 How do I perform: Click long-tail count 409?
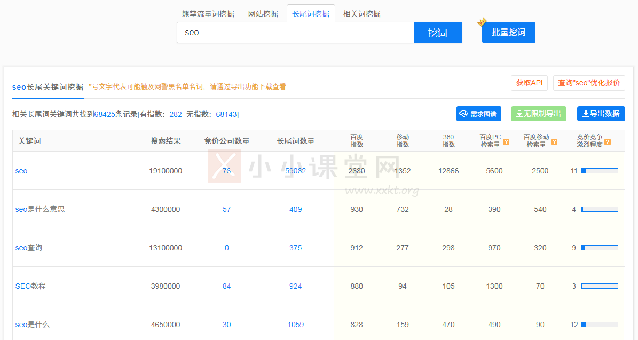pyautogui.click(x=295, y=209)
